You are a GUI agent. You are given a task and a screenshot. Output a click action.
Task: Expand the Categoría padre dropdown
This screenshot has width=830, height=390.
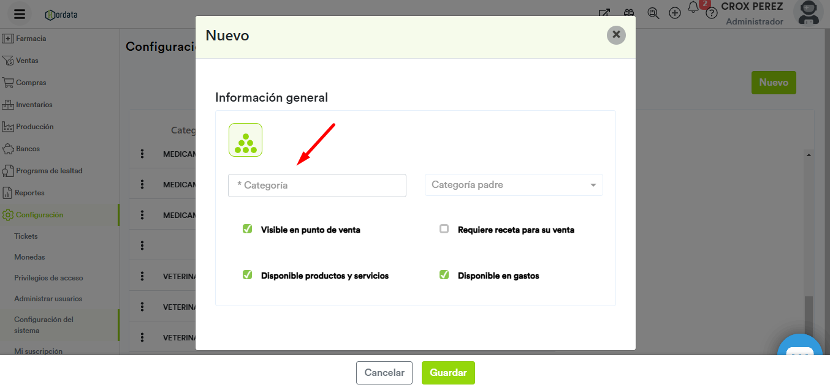[514, 185]
